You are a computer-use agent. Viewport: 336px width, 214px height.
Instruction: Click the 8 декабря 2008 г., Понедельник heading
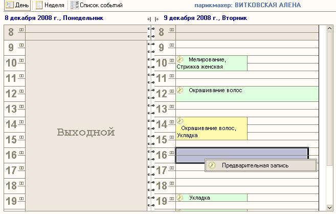(54, 18)
